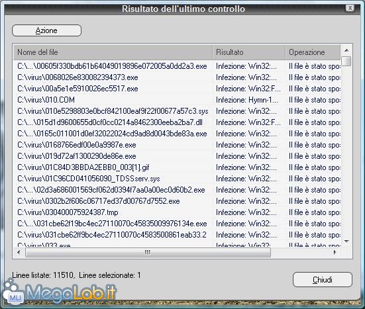Select the 030400075924387.tmp file row
This screenshot has width=365, height=309.
(x=178, y=212)
